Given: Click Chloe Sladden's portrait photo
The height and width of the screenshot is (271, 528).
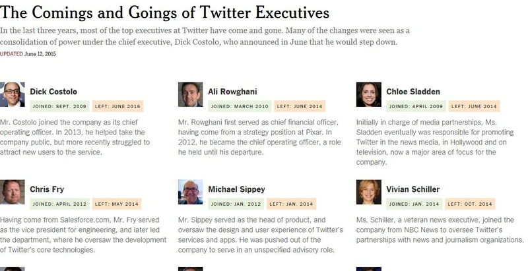Looking at the screenshot, I should pos(369,94).
